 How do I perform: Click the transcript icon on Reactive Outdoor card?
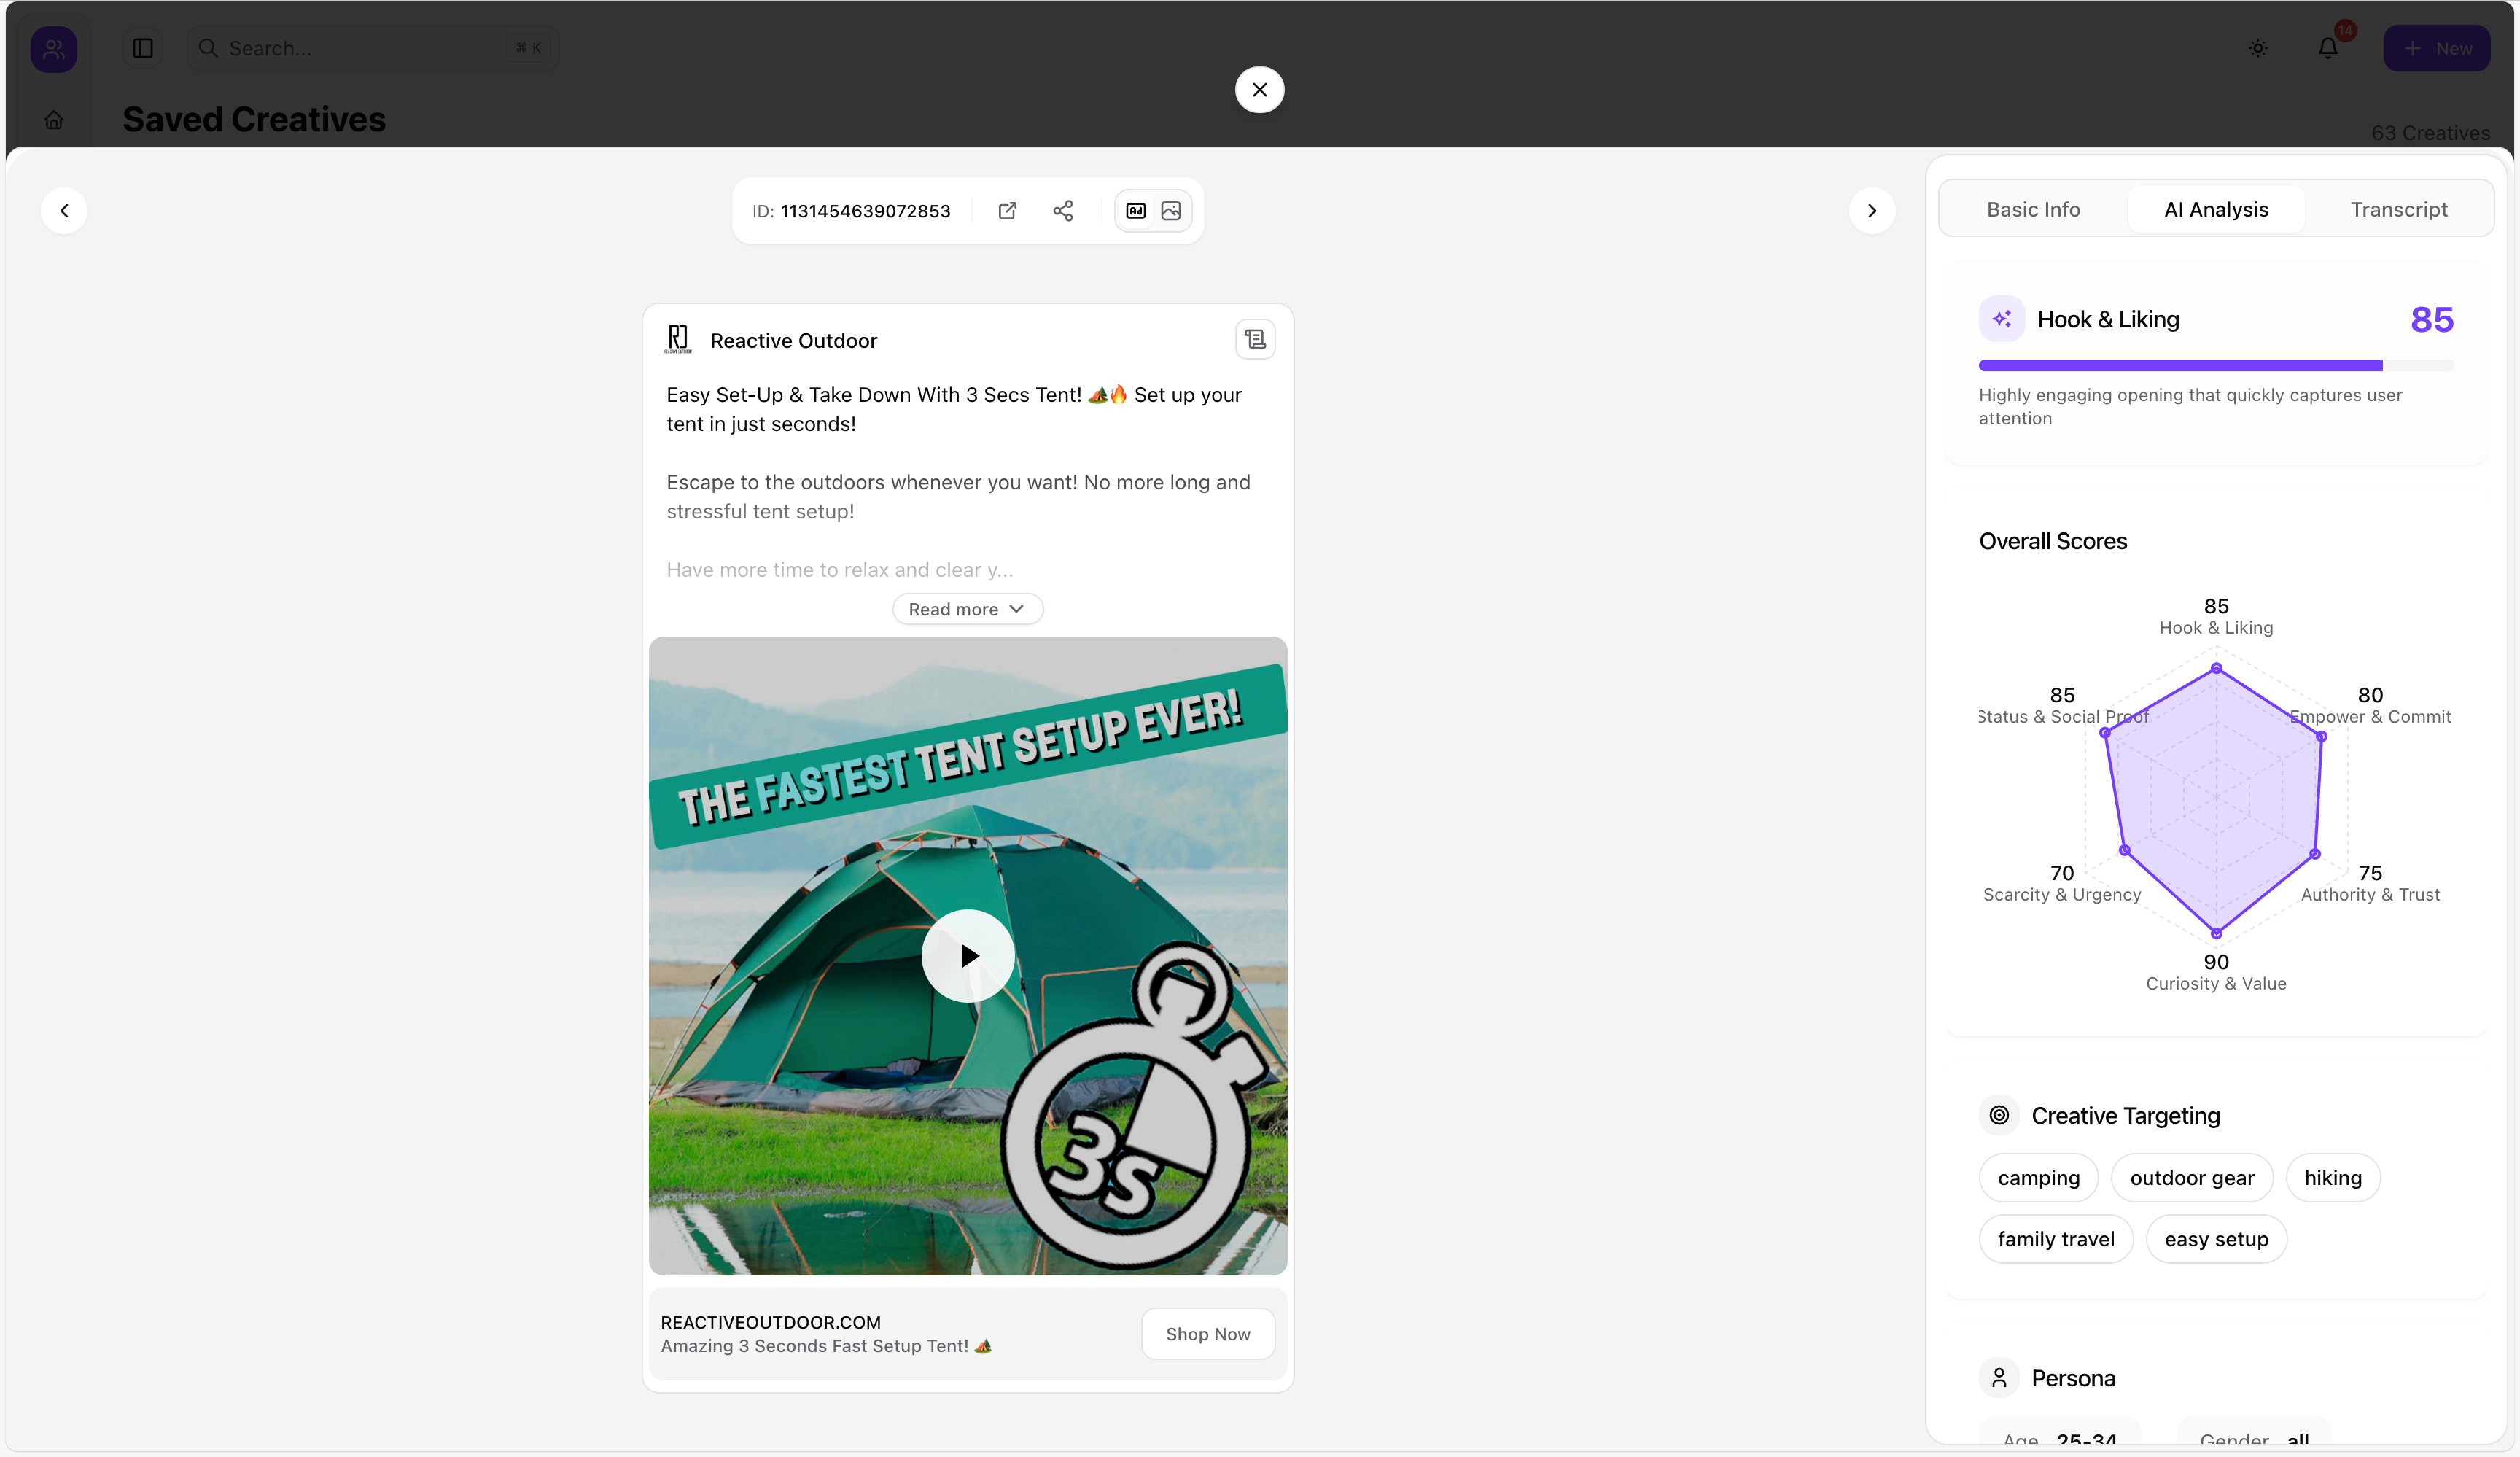[1255, 340]
